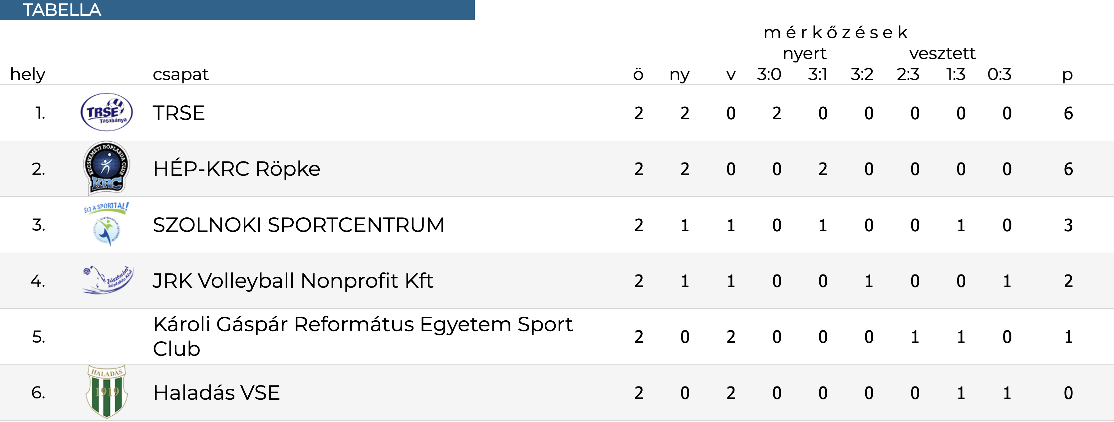1114x422 pixels.
Task: Open JRK Volleyball Nonprofit Kft link
Action: tap(293, 281)
